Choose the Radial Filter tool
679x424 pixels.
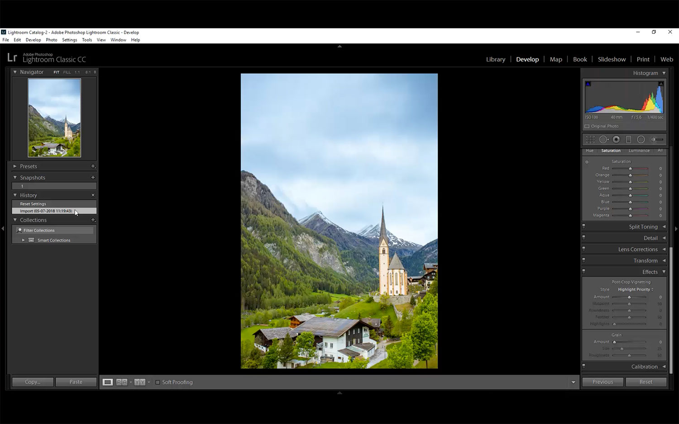point(641,140)
